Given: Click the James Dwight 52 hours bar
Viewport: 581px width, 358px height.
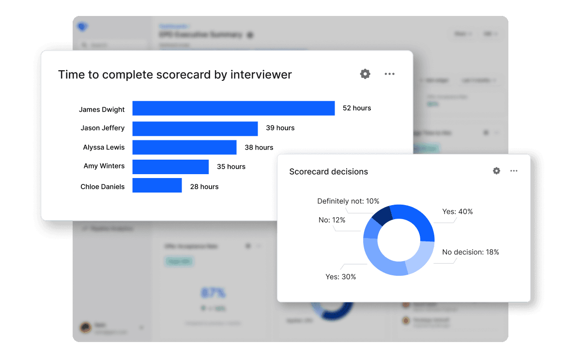Looking at the screenshot, I should pos(233,108).
